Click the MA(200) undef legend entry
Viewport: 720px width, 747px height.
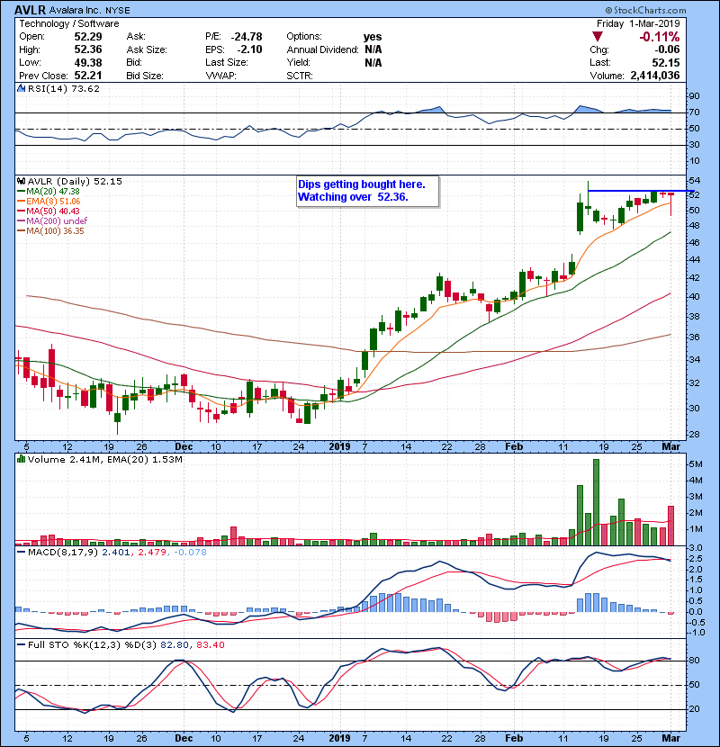pos(57,220)
